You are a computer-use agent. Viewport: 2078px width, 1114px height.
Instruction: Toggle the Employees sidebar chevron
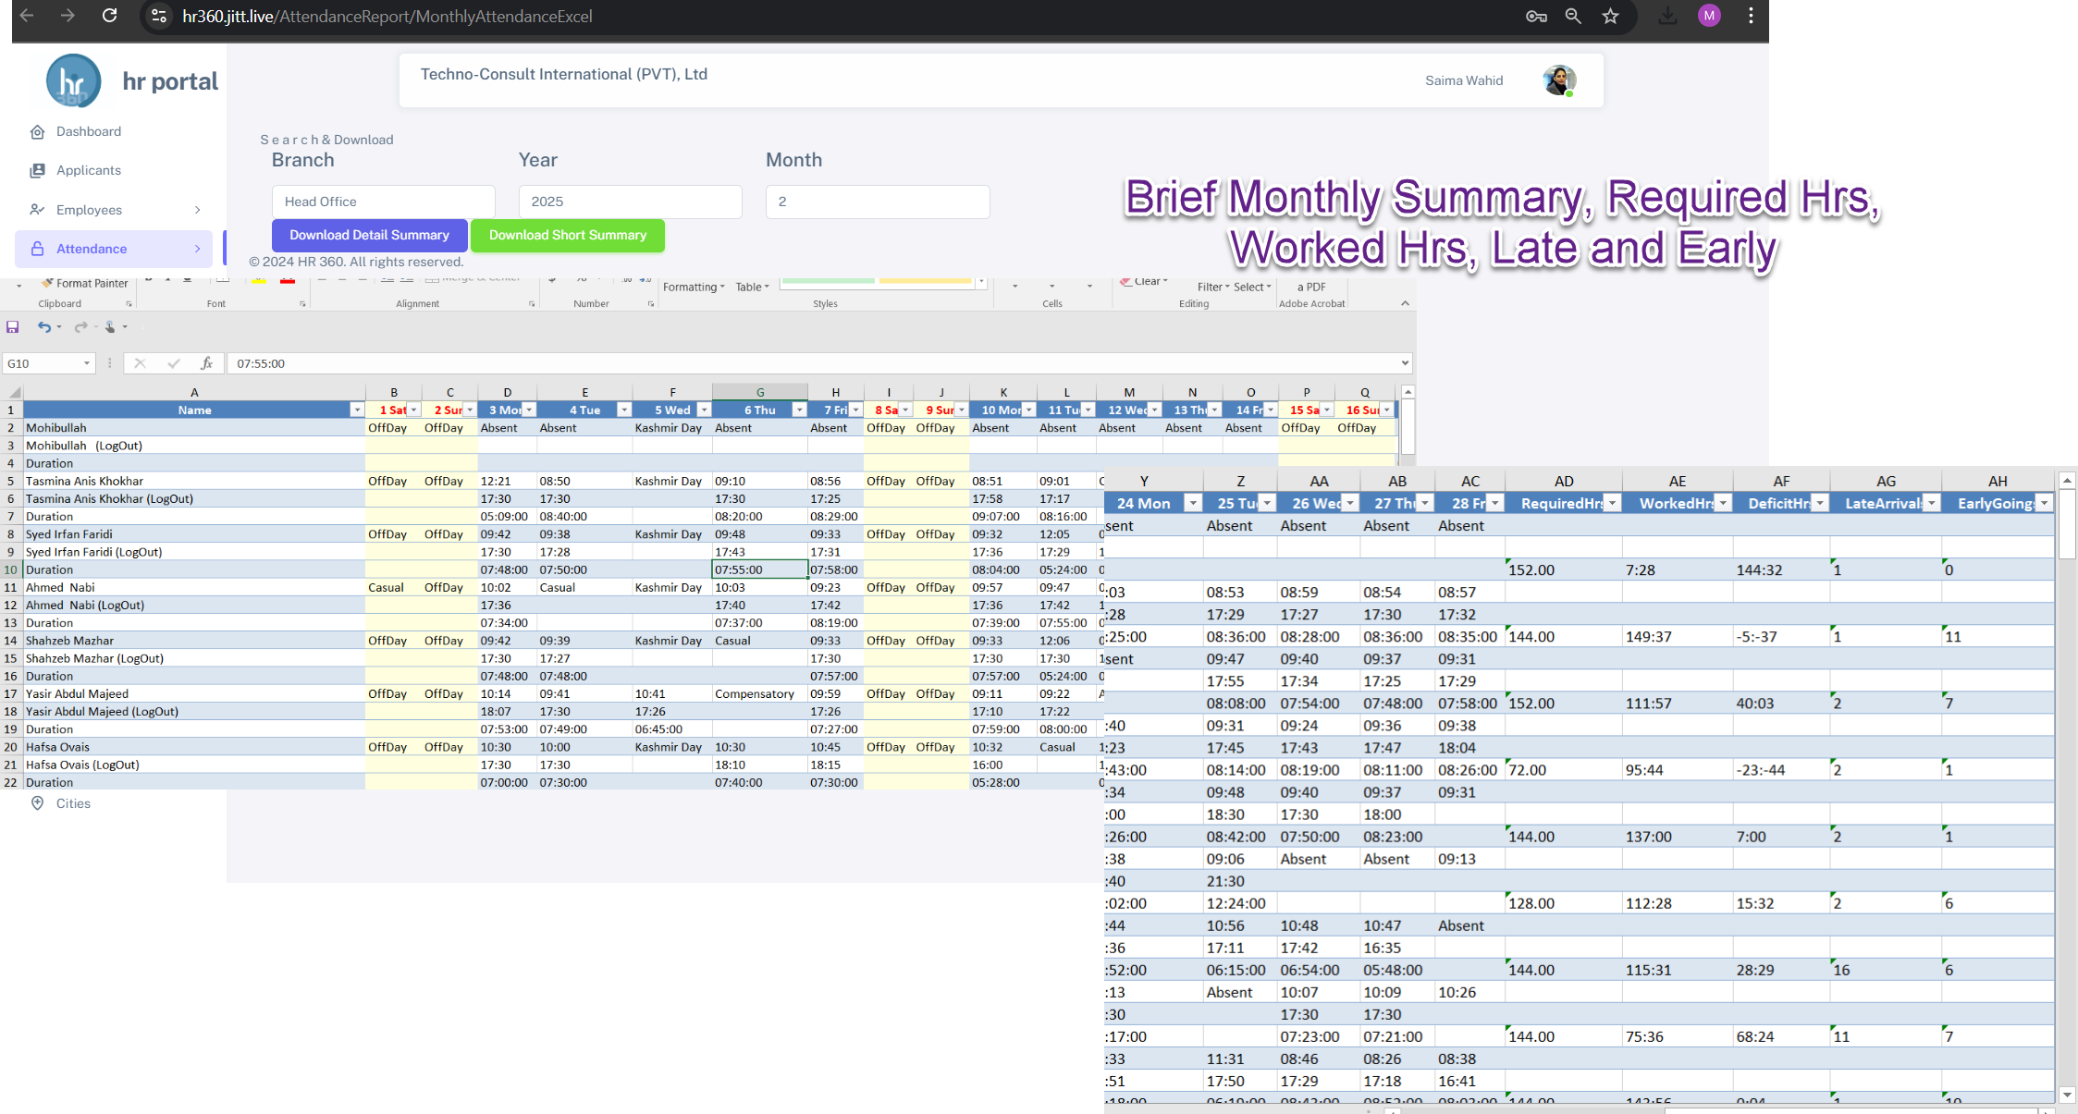click(x=197, y=210)
